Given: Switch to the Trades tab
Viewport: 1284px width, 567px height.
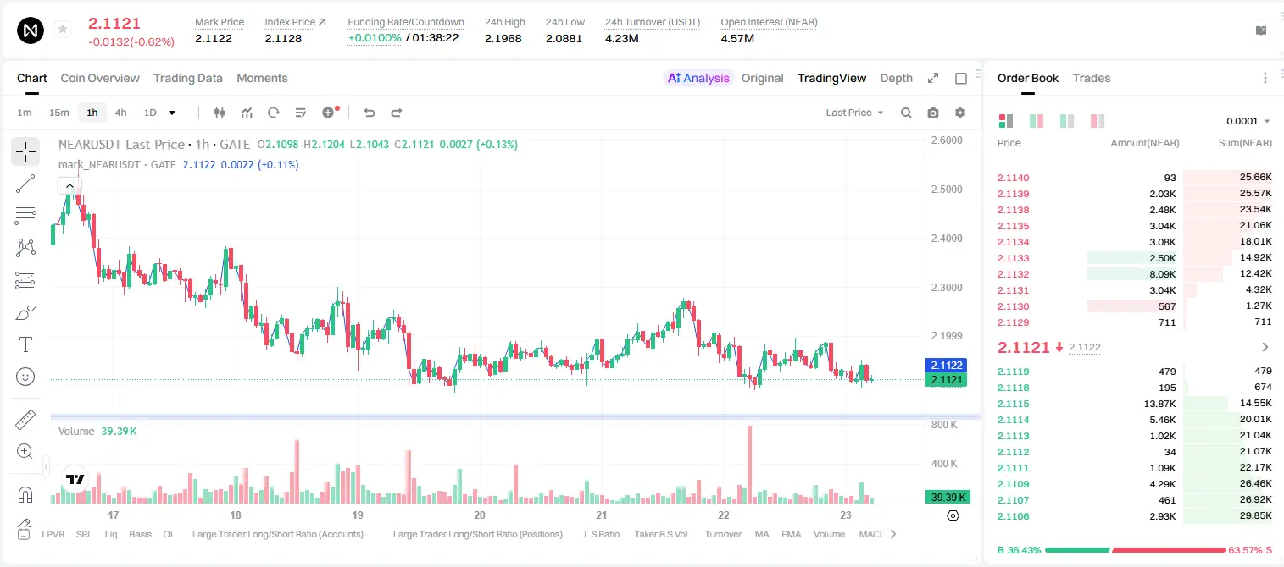Looking at the screenshot, I should click(1092, 78).
